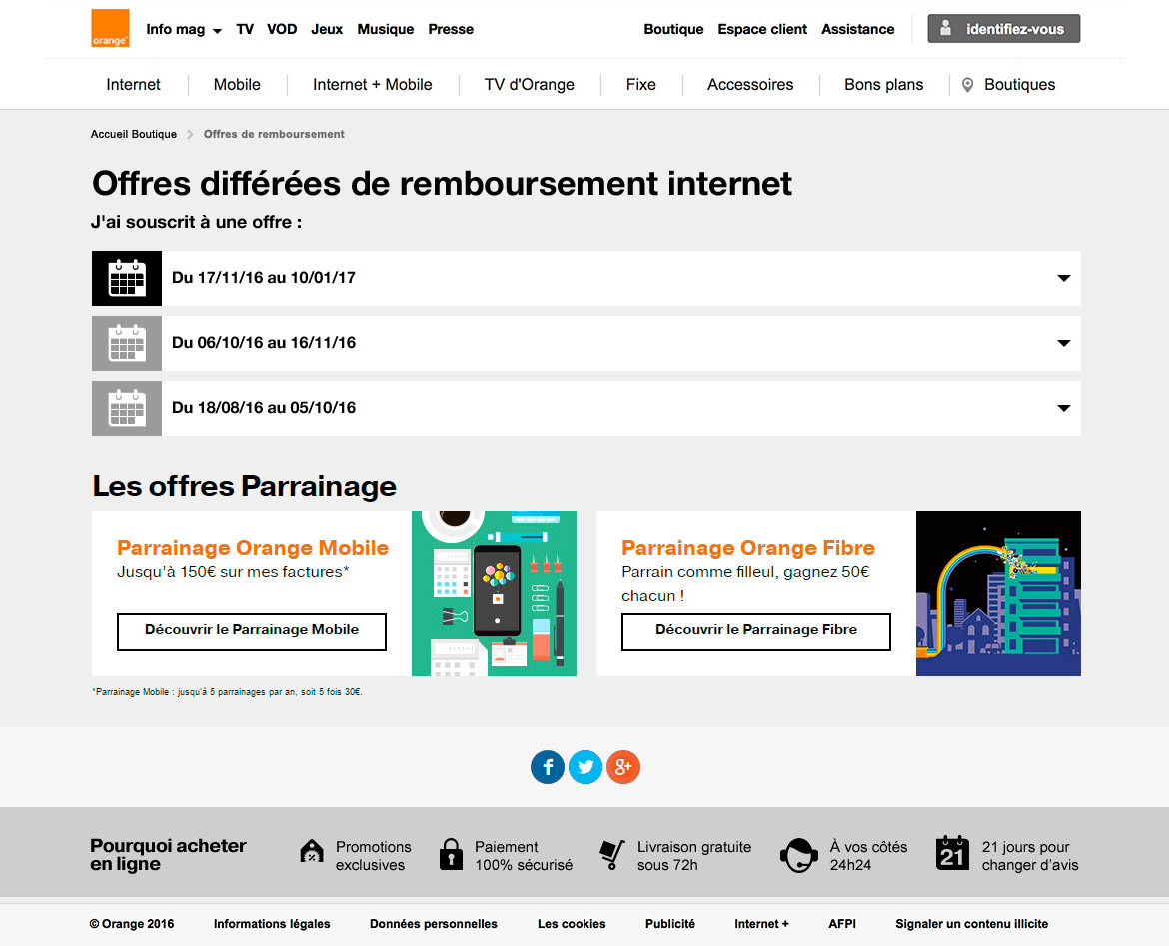
Task: Click calendar icon for 06/10/16 offer
Action: [x=127, y=343]
